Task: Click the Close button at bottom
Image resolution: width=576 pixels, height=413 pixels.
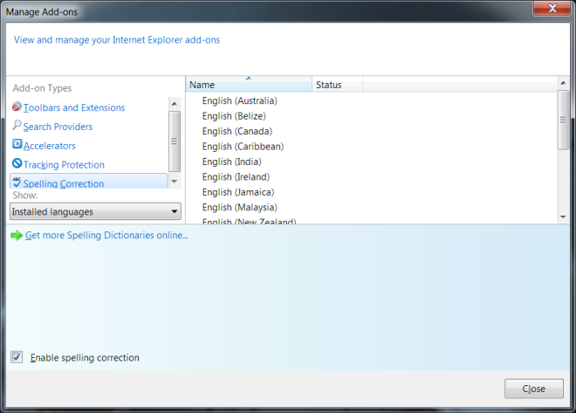Action: [534, 389]
